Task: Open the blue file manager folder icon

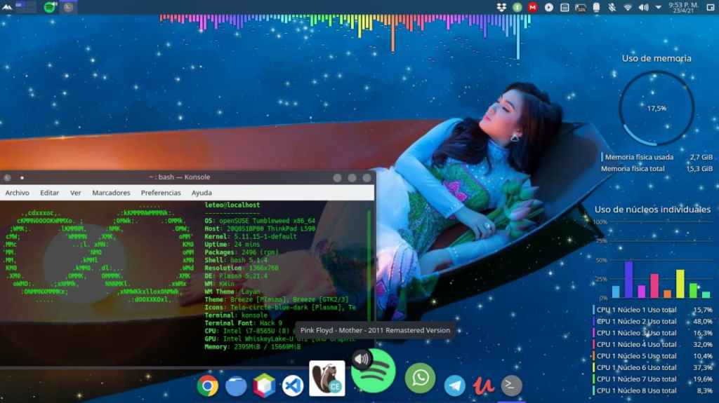Action: tap(236, 385)
